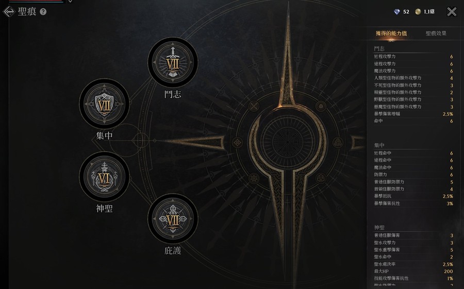
Task: Select the 集中 shield emblem node
Action: [x=104, y=104]
